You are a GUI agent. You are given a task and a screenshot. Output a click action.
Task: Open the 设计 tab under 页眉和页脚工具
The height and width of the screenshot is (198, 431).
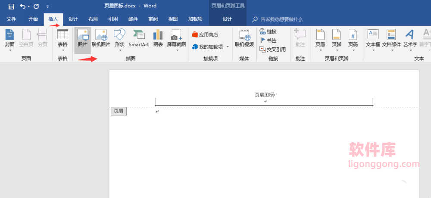[227, 19]
